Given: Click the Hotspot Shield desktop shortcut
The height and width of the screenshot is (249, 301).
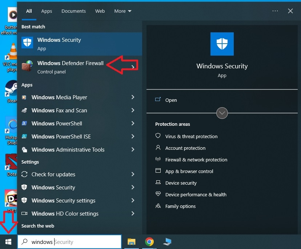Looking at the screenshot, I should click(11, 131).
